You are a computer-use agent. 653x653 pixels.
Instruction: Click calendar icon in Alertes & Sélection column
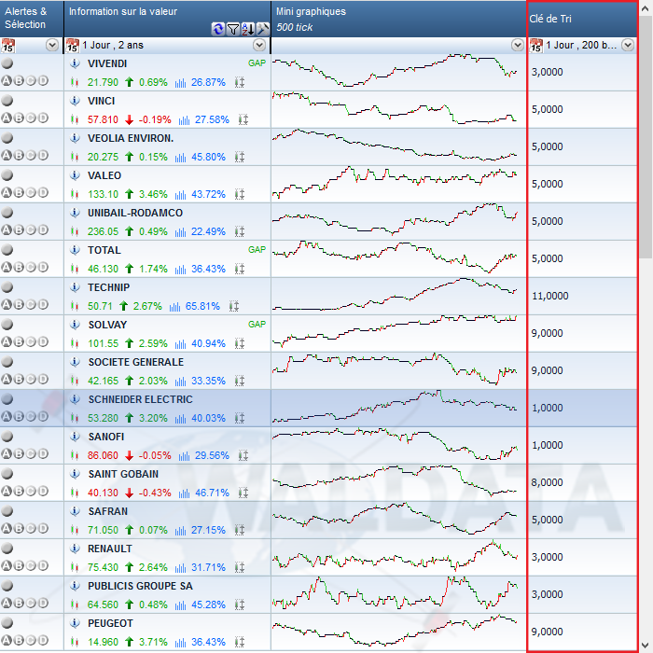[x=7, y=46]
